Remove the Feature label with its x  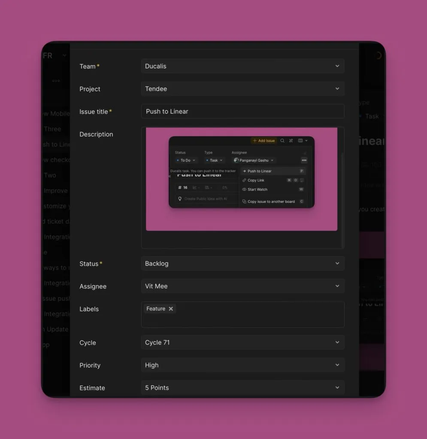(171, 308)
